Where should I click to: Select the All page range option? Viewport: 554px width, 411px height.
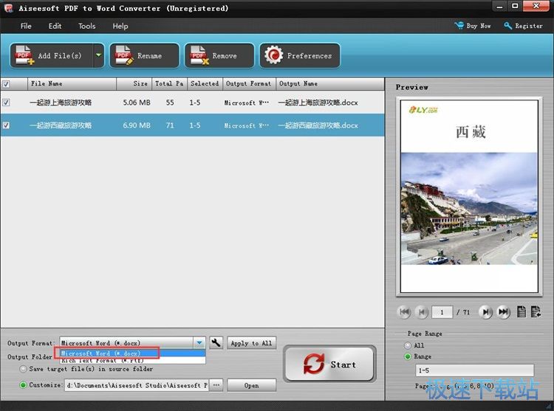pyautogui.click(x=408, y=345)
